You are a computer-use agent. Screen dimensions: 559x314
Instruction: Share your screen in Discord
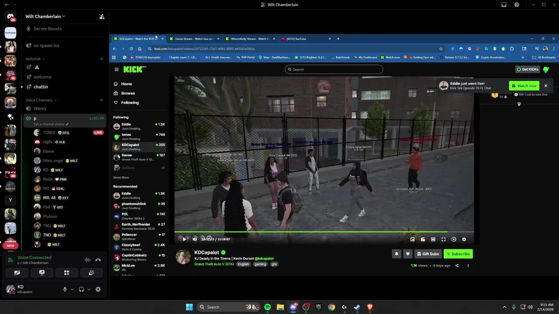42,273
